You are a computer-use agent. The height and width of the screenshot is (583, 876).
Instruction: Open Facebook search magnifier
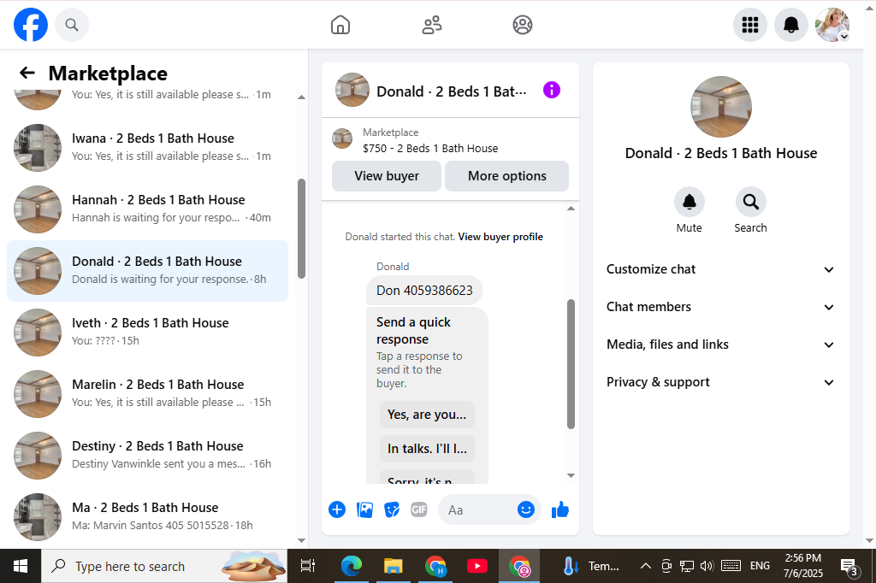(72, 25)
